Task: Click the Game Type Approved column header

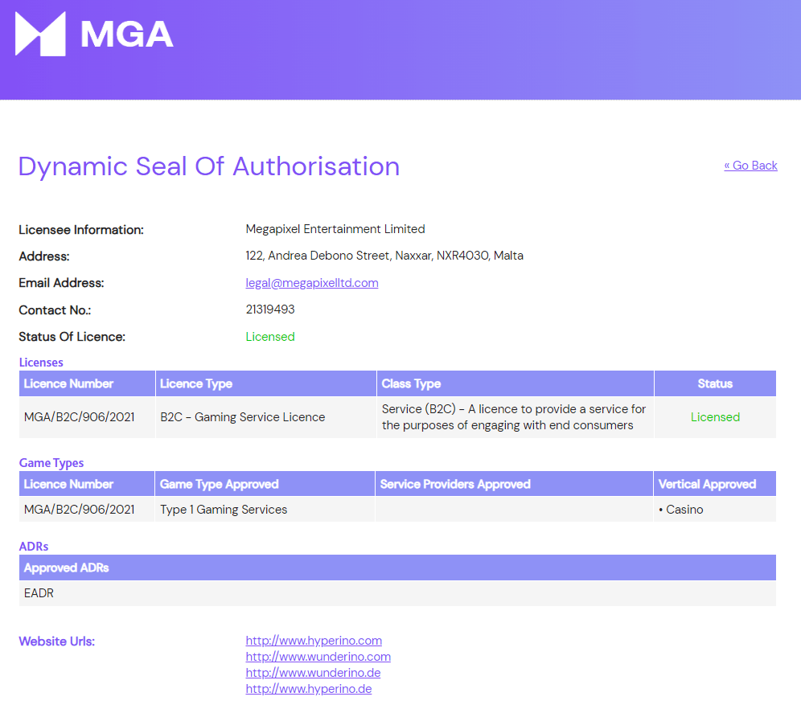Action: click(x=265, y=484)
